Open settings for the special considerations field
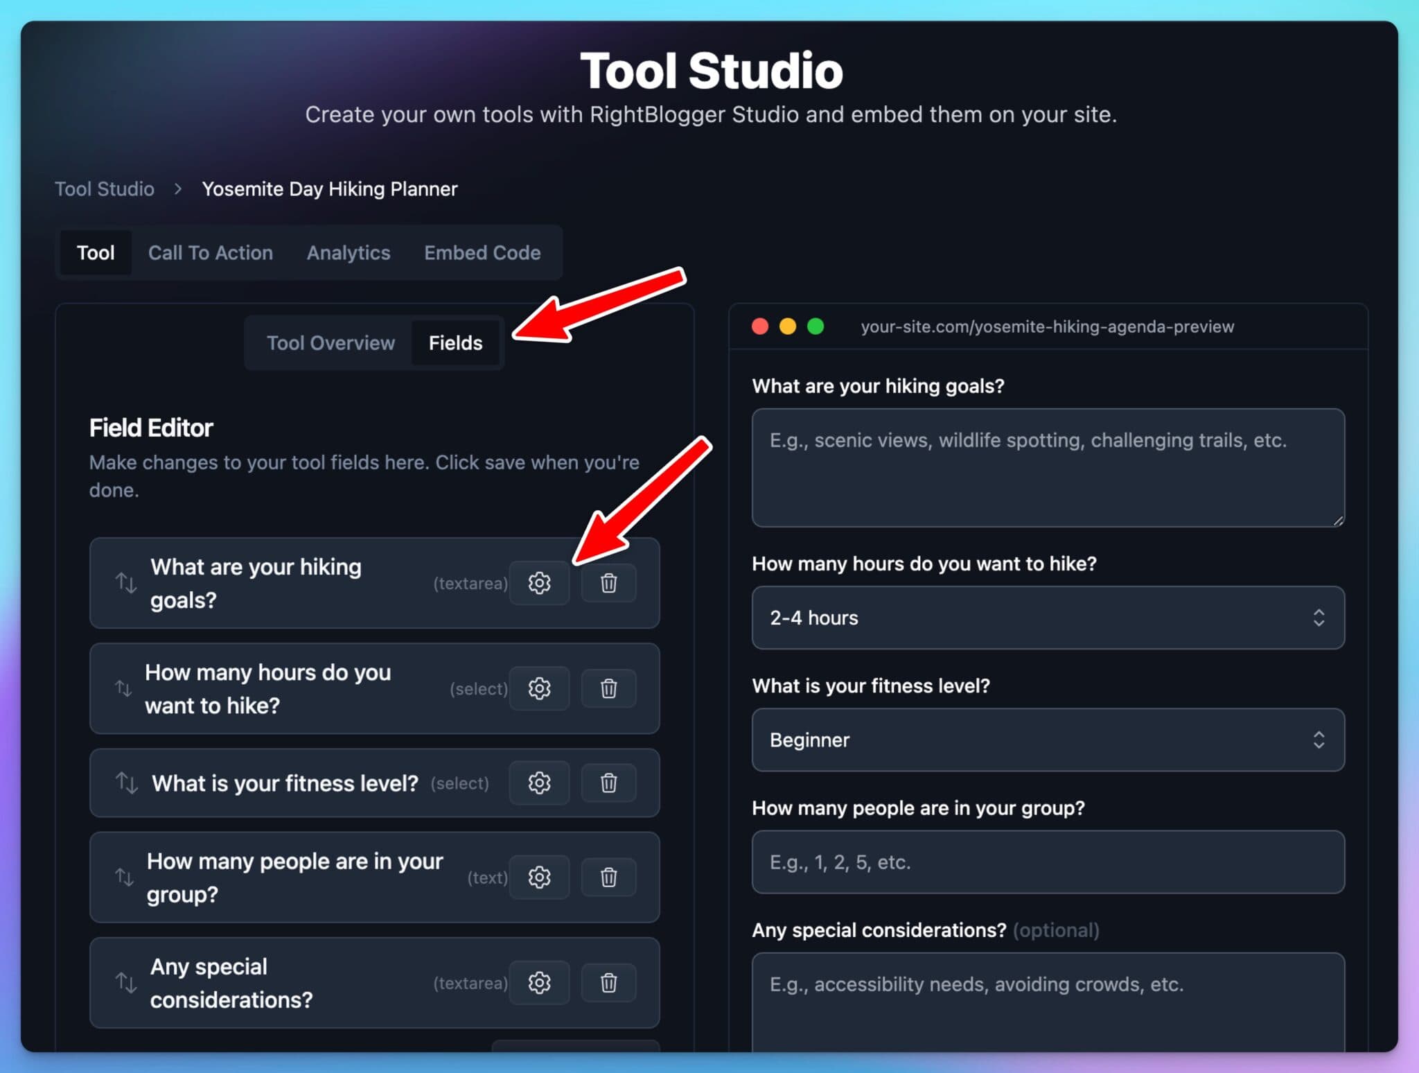 coord(540,982)
